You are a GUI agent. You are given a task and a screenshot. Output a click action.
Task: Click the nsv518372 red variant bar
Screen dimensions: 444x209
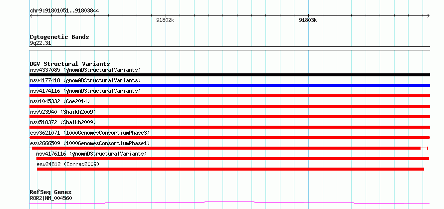[x=229, y=127]
